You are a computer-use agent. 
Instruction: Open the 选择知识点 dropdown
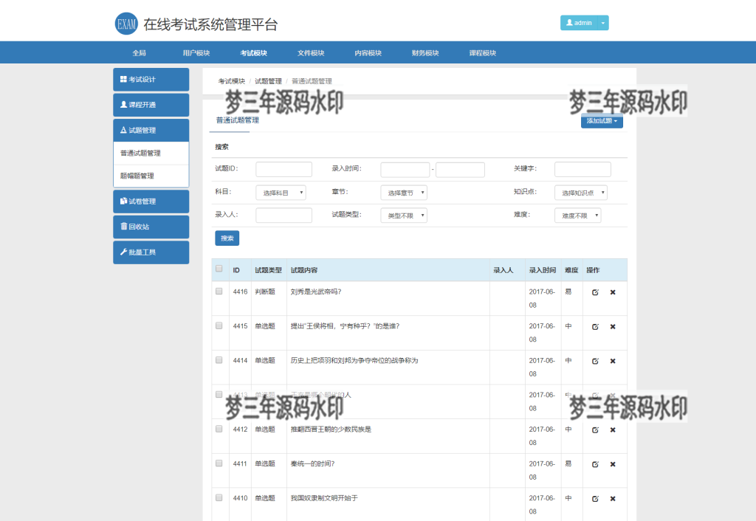(x=580, y=193)
